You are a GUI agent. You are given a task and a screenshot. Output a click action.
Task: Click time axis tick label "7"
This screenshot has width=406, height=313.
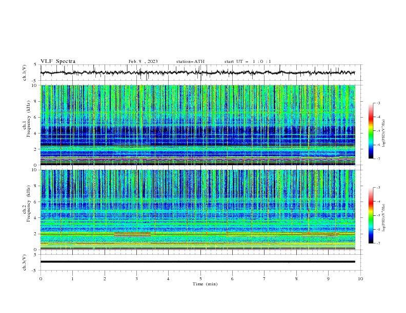[x=265, y=279]
